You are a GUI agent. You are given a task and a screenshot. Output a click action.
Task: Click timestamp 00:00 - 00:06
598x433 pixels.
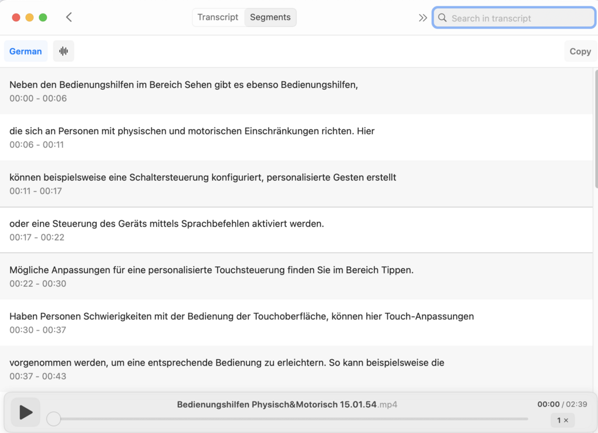(x=38, y=99)
